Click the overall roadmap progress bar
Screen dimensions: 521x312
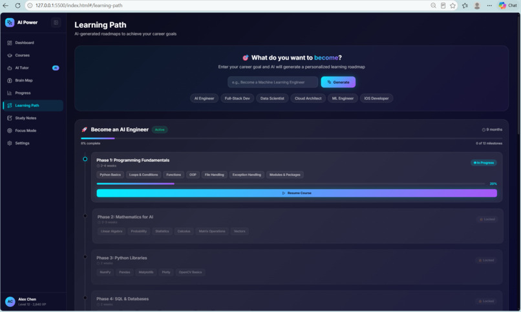pos(292,139)
